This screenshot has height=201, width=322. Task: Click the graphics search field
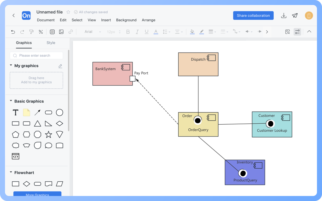click(36, 56)
